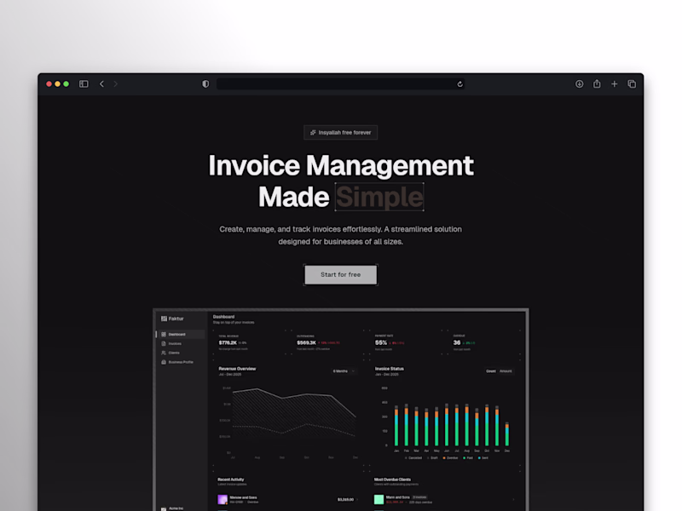Click the 55% payment rate value

coord(380,343)
